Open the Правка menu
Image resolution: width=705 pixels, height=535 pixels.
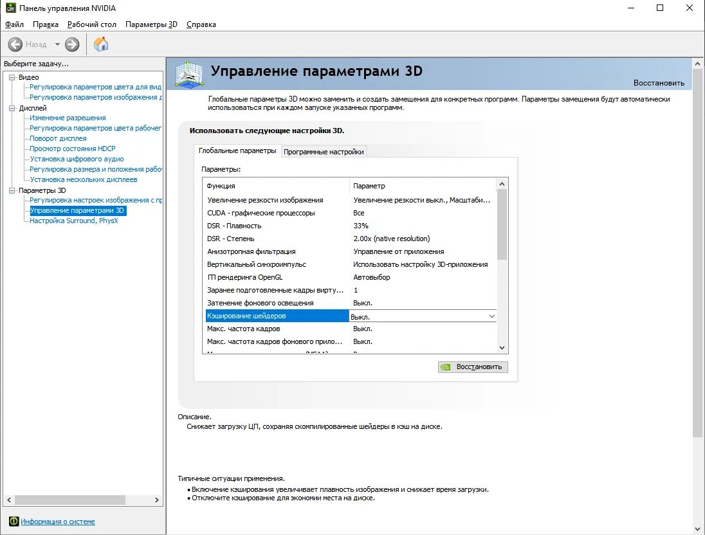pos(46,24)
